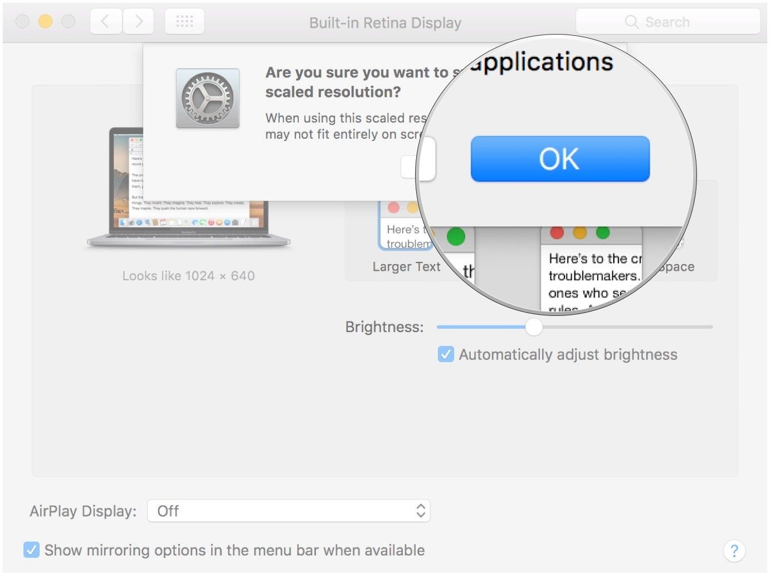Click the grey close window button
770x575 pixels.
(x=22, y=22)
